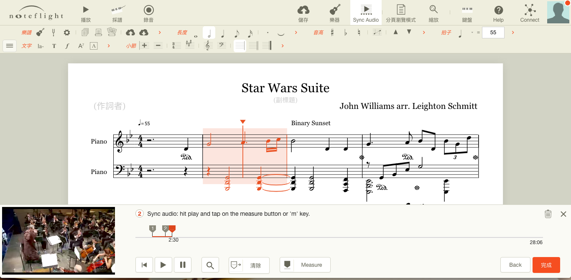
Task: Click the tempo value field showing 55
Action: [493, 33]
